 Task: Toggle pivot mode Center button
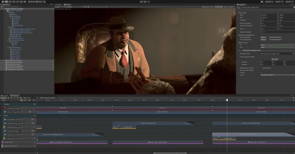(x=31, y=2)
